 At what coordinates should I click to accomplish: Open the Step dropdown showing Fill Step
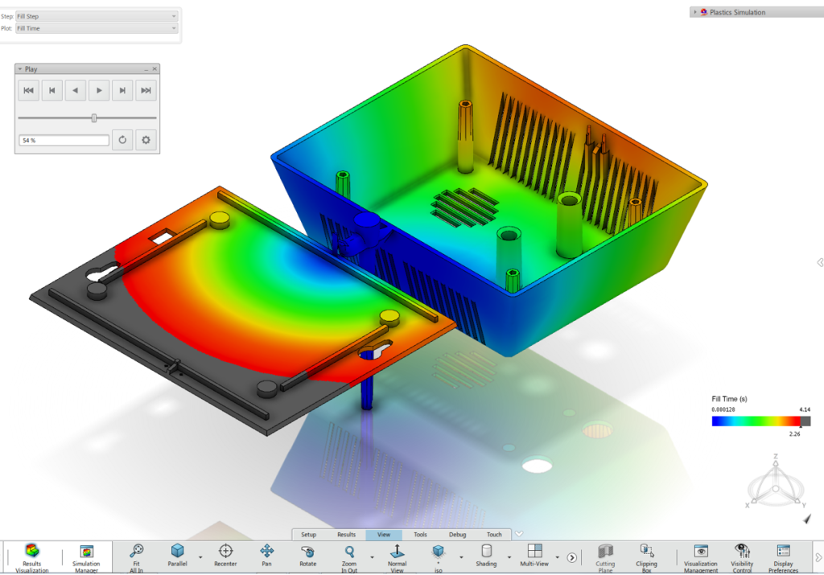97,16
